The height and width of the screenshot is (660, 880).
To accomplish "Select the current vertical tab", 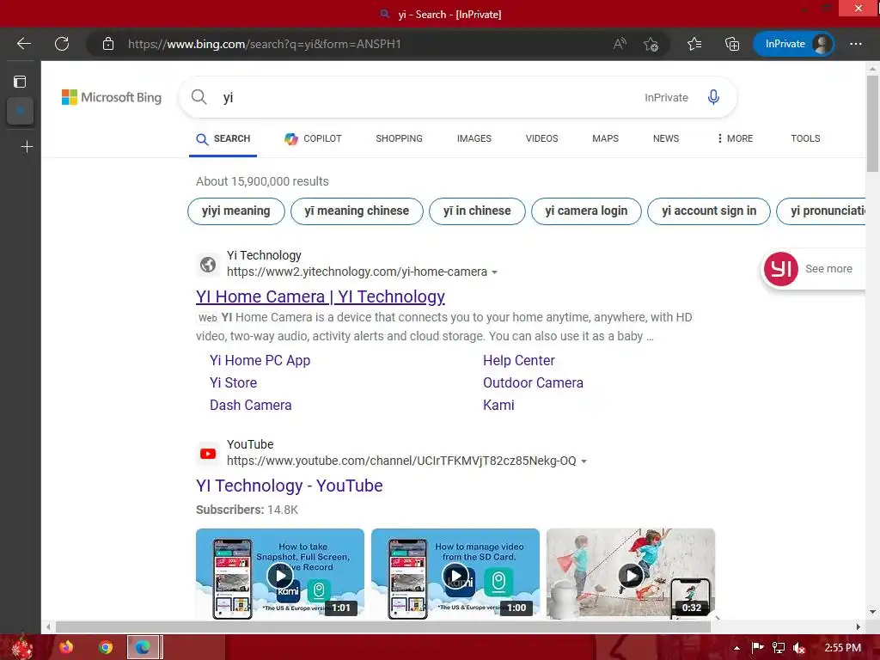I will click(21, 111).
